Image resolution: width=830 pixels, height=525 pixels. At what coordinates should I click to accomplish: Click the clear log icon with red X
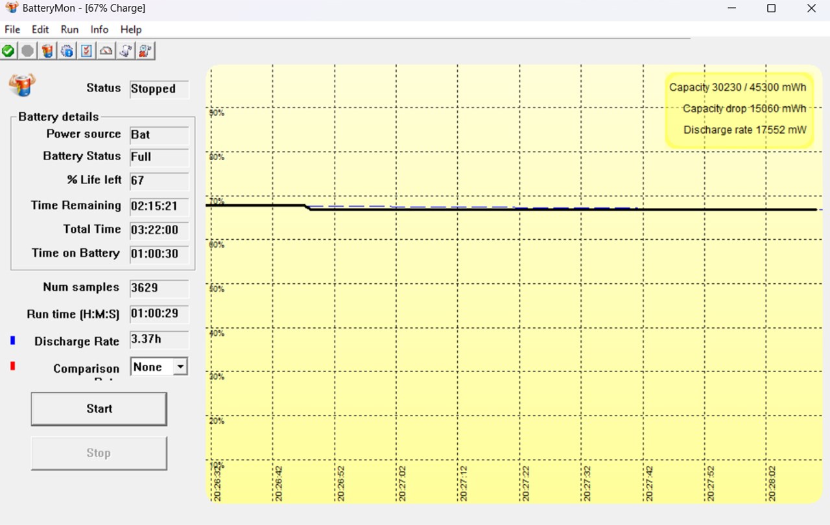pyautogui.click(x=145, y=51)
